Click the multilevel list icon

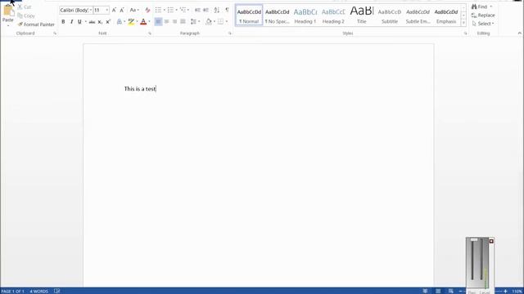click(183, 10)
